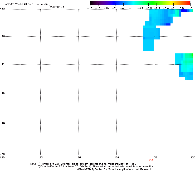Click the credit 'NOAA/NESDIS/Center for Satellite Applications and Research'
Screen dimensions: 195x171
[x=114, y=169]
